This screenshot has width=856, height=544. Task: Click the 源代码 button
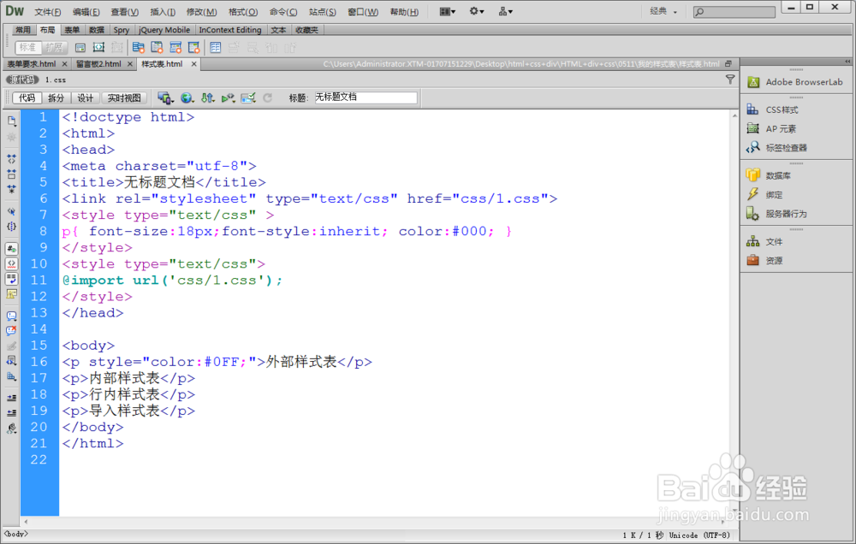click(22, 80)
